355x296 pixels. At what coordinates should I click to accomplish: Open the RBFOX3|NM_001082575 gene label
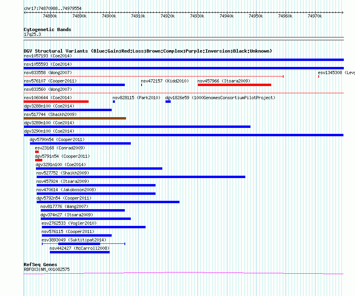tap(47, 269)
